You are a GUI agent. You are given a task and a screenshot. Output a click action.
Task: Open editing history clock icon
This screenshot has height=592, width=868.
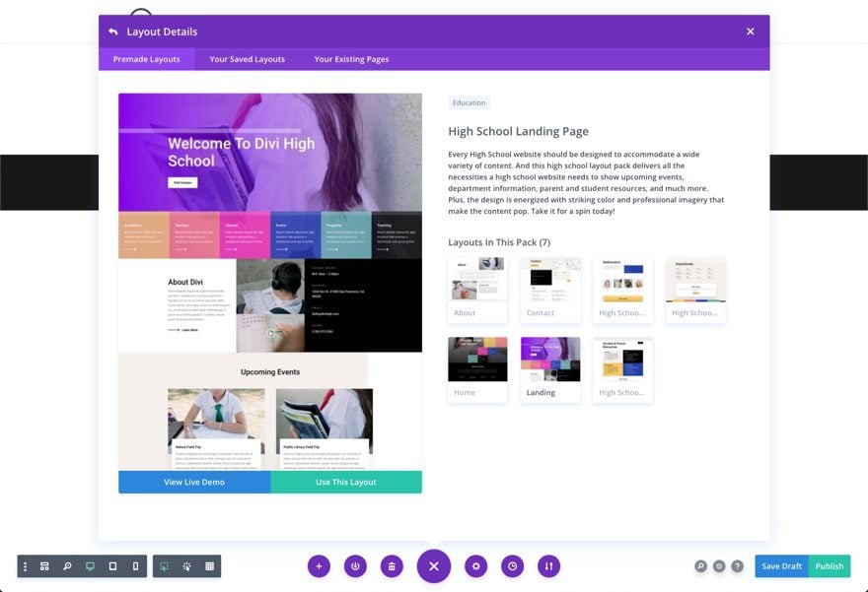[x=513, y=566]
